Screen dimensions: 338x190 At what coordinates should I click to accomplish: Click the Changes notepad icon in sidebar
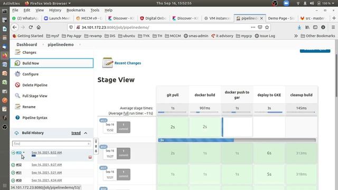pos(17,52)
